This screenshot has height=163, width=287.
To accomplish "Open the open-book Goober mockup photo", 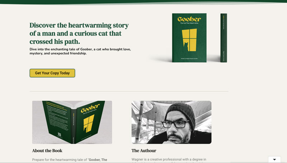I will 72,122.
